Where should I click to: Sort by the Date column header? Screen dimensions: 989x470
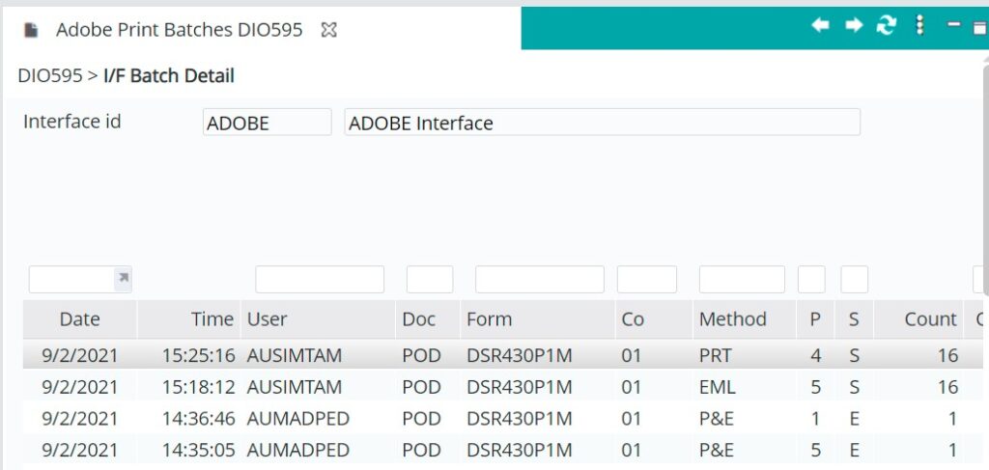point(80,319)
